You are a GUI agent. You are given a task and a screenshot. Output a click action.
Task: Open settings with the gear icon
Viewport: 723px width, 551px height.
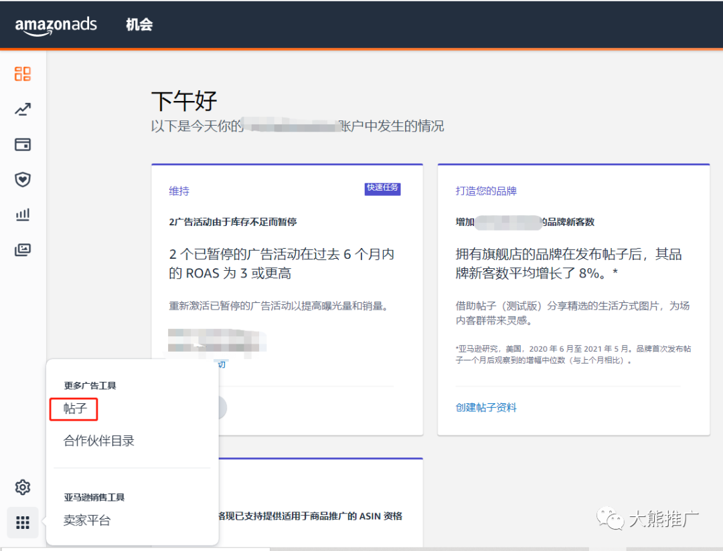click(x=22, y=487)
